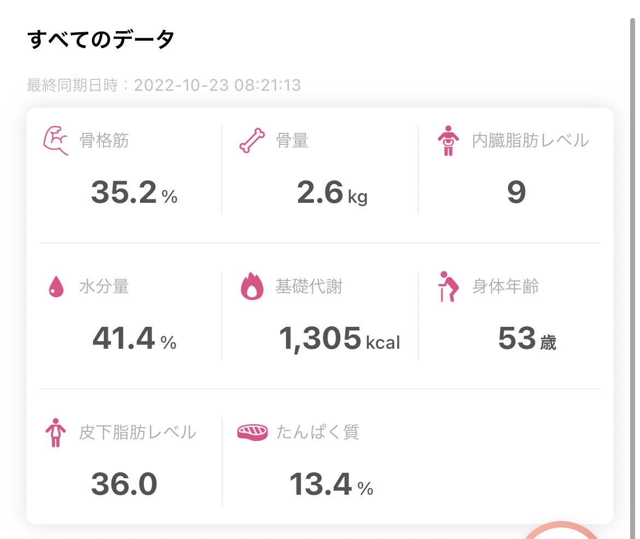This screenshot has height=539, width=640.
Task: Select the たんぱく質 13.4% value
Action: click(x=331, y=484)
